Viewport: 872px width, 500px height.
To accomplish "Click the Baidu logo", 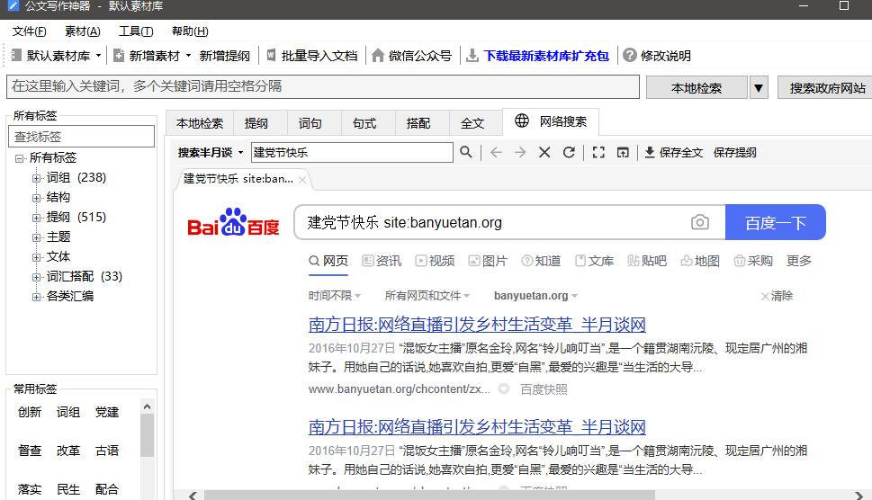I will point(233,222).
